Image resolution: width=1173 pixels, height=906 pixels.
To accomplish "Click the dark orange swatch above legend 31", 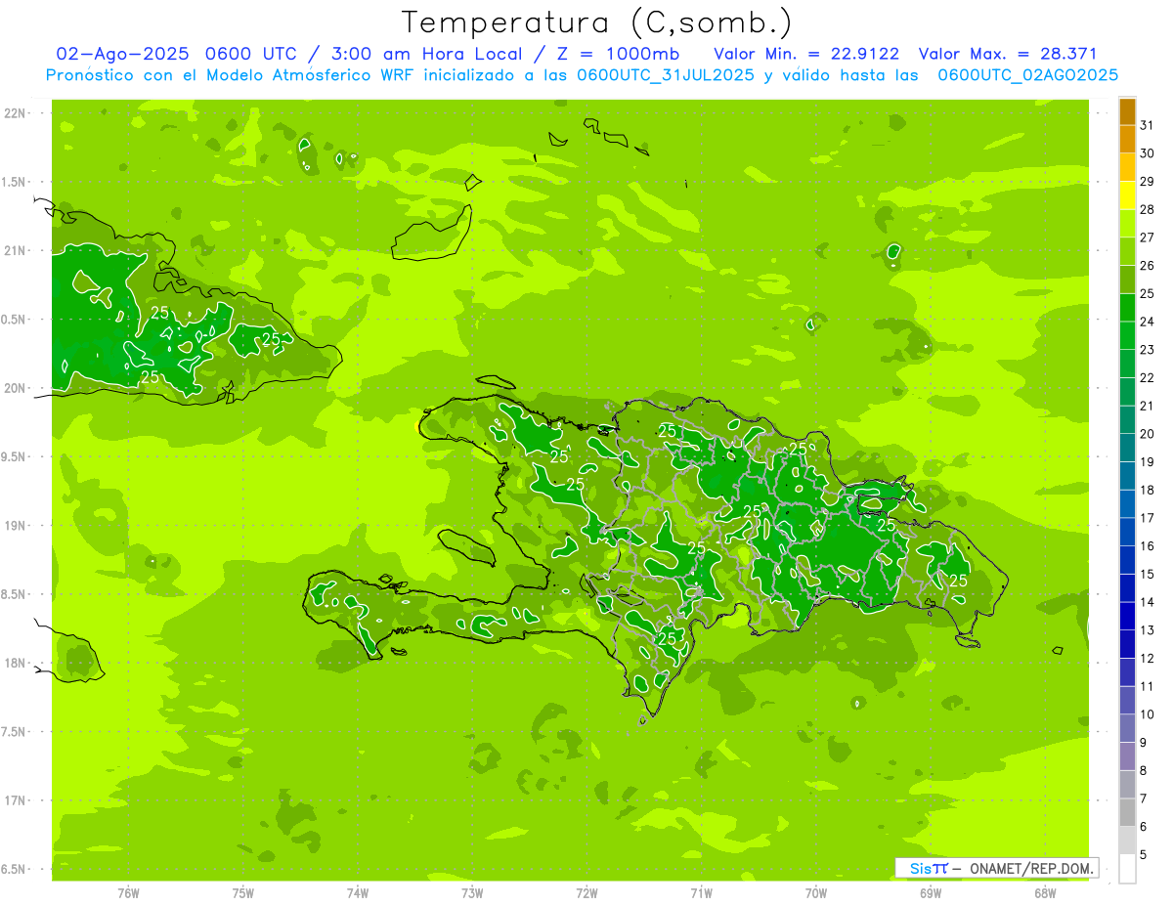I will [x=1127, y=111].
